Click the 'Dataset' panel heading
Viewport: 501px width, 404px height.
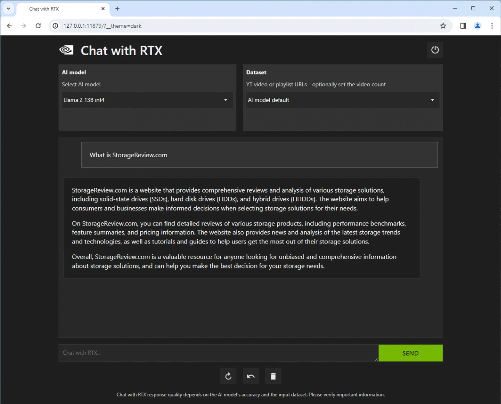click(256, 72)
